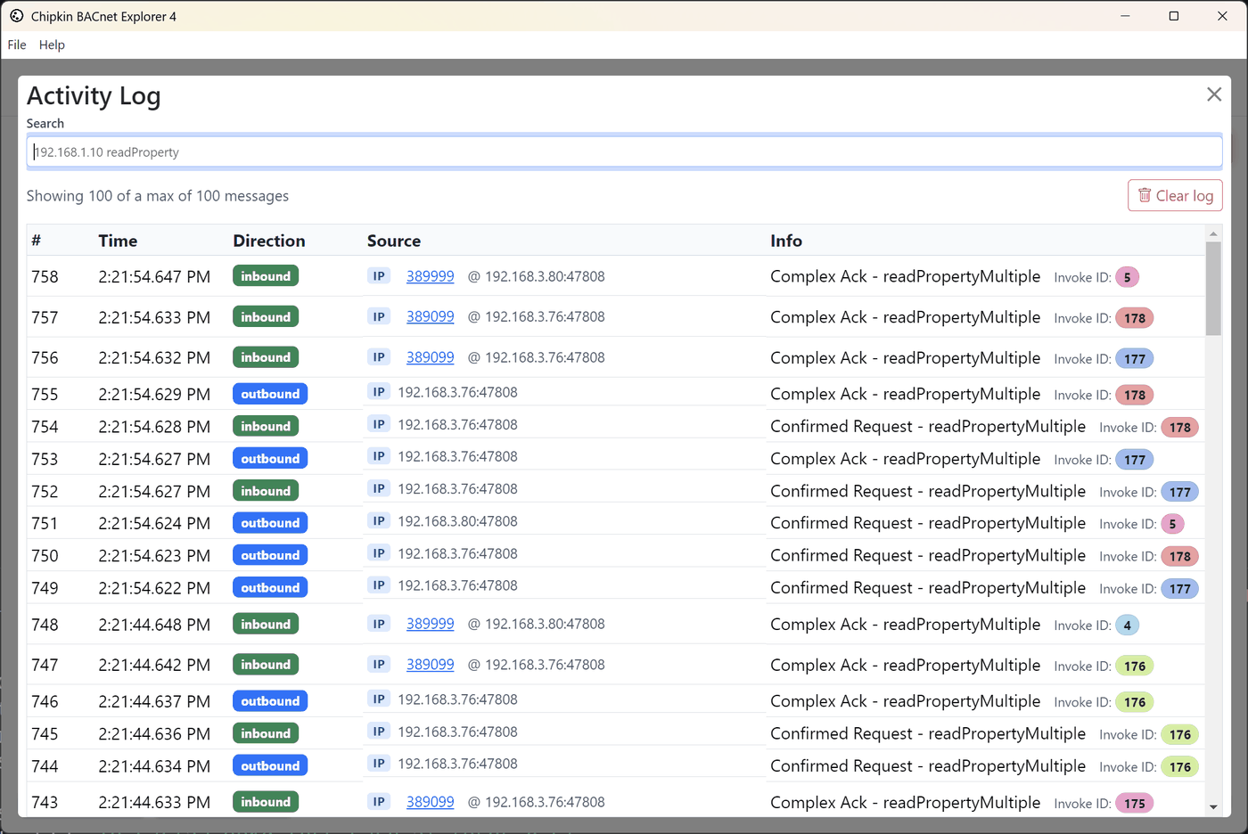Click source 192.168.3.80:47808 in row 751
Screen dimensions: 1248x834
point(457,521)
